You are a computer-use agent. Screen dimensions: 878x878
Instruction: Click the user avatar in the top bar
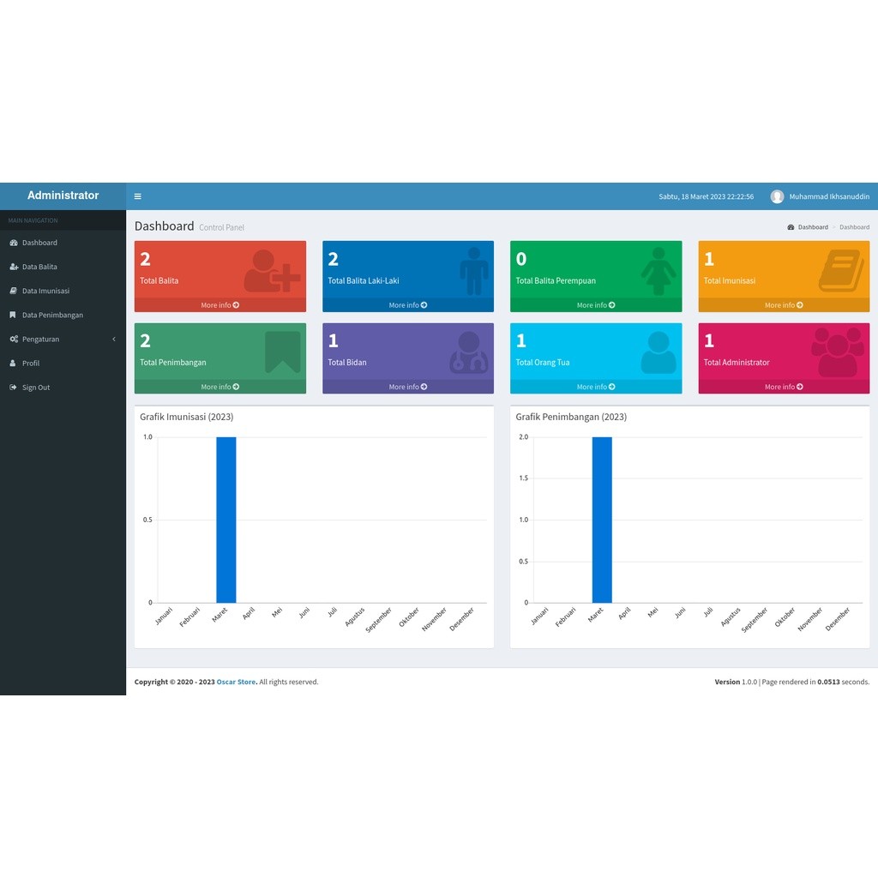(x=777, y=196)
